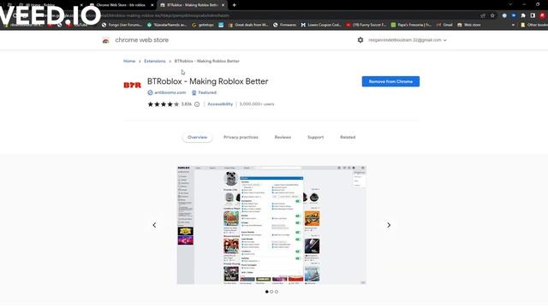This screenshot has height=308, width=548.
Task: Click the 3,000,000+ users text
Action: click(257, 104)
